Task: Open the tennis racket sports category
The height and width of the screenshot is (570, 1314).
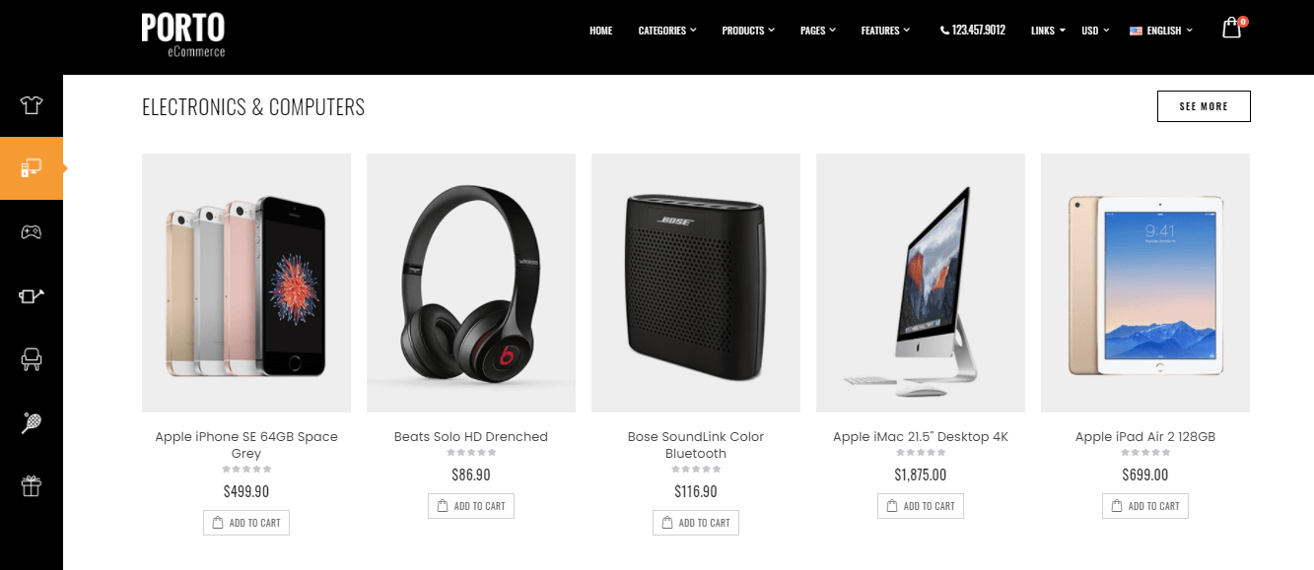Action: click(x=32, y=422)
